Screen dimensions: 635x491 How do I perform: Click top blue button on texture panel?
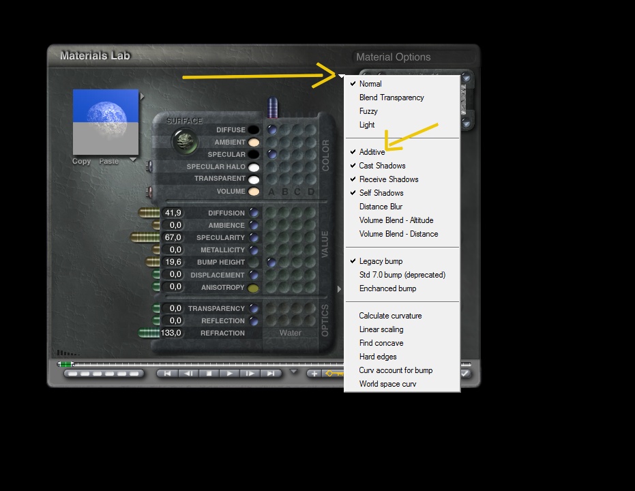(466, 77)
